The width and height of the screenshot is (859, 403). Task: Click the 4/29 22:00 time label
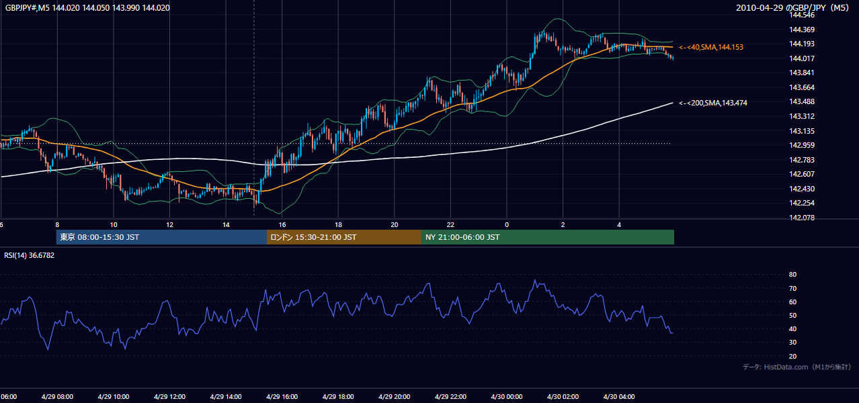(450, 397)
